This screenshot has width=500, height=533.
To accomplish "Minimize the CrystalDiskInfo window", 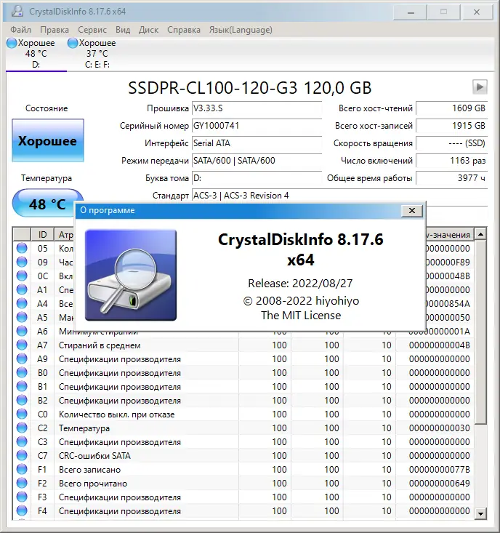I will [x=411, y=12].
